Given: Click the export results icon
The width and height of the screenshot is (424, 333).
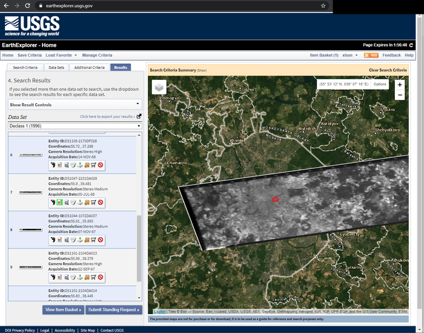Looking at the screenshot, I should [139, 116].
